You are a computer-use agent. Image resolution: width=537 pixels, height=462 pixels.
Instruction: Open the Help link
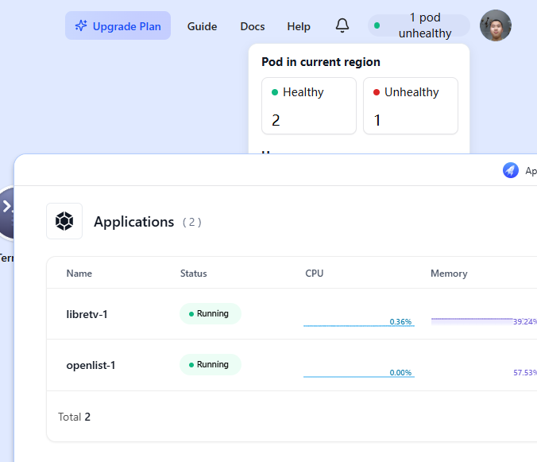coord(299,26)
